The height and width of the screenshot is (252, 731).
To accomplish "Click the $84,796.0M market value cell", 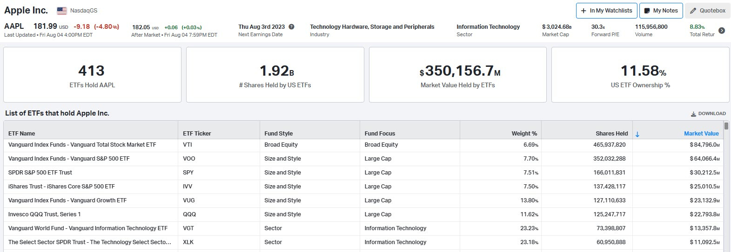I will [704, 145].
